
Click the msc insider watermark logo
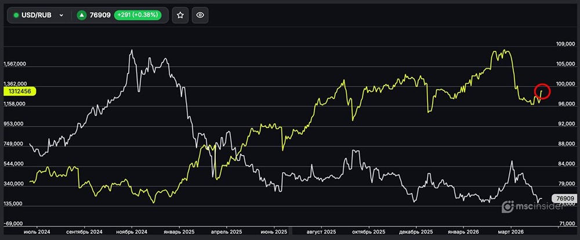click(x=530, y=207)
